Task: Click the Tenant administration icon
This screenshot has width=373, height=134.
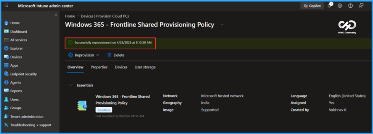Action: click(x=7, y=117)
